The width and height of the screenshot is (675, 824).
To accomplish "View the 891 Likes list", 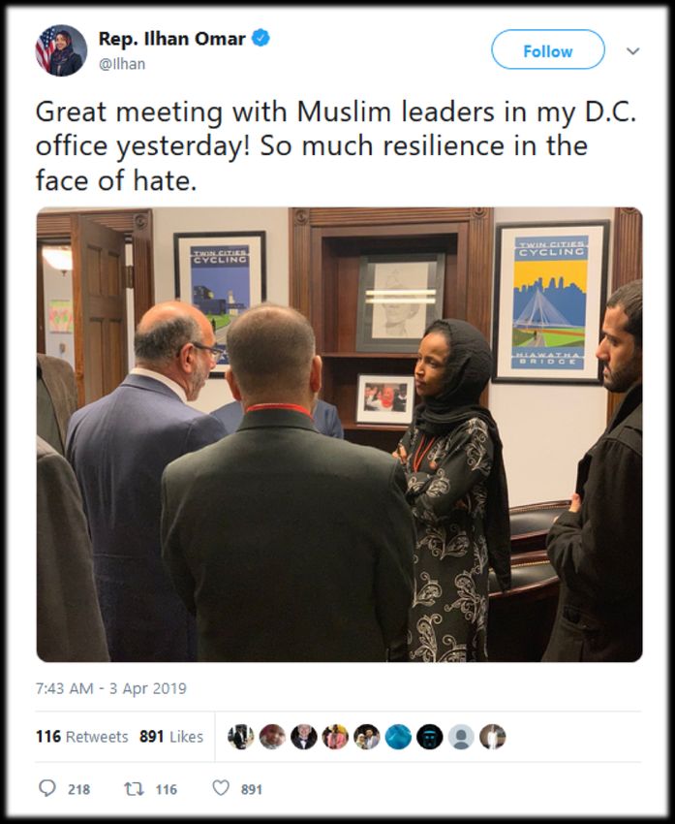I will click(171, 736).
